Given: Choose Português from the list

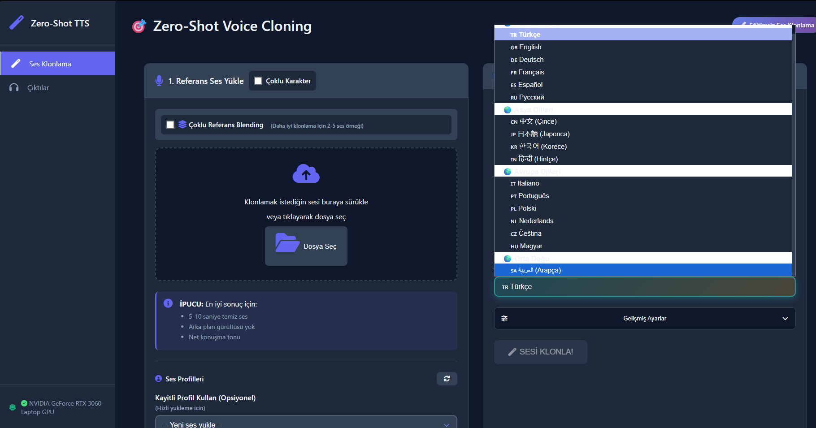Looking at the screenshot, I should coord(643,196).
